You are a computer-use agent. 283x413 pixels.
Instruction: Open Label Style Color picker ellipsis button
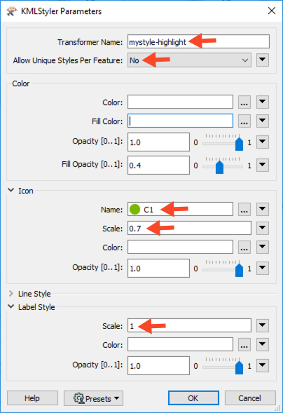click(244, 344)
